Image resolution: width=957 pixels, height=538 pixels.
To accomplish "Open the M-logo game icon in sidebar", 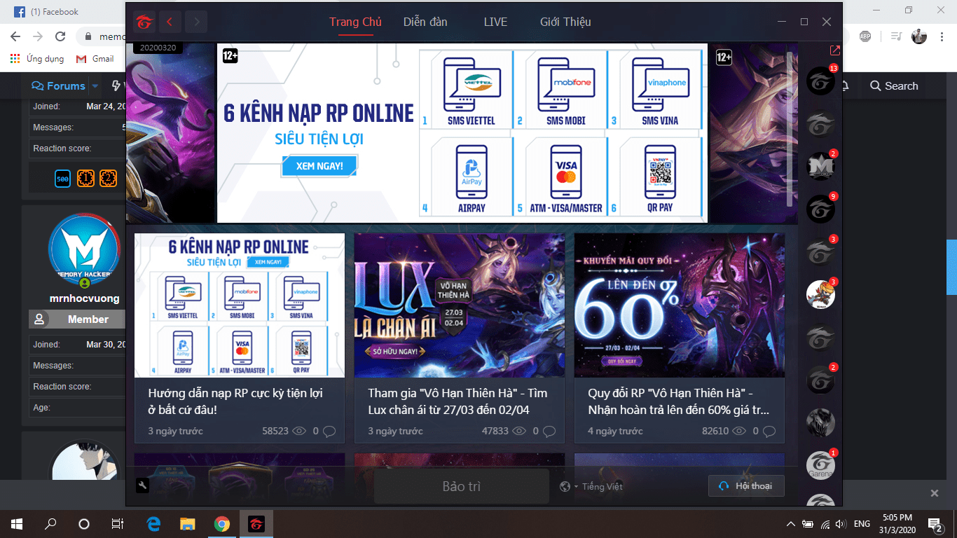I will pos(820,167).
